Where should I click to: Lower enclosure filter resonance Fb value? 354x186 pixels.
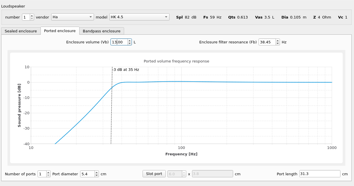(x=278, y=44)
